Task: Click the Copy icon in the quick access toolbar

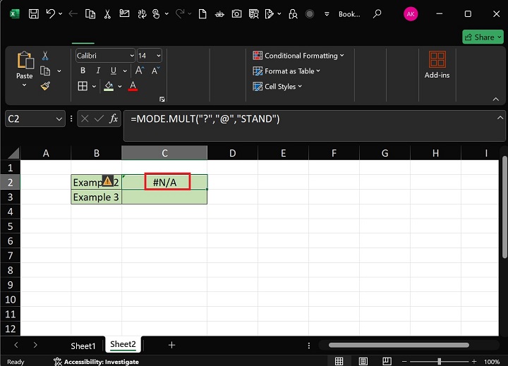Action: [90, 14]
